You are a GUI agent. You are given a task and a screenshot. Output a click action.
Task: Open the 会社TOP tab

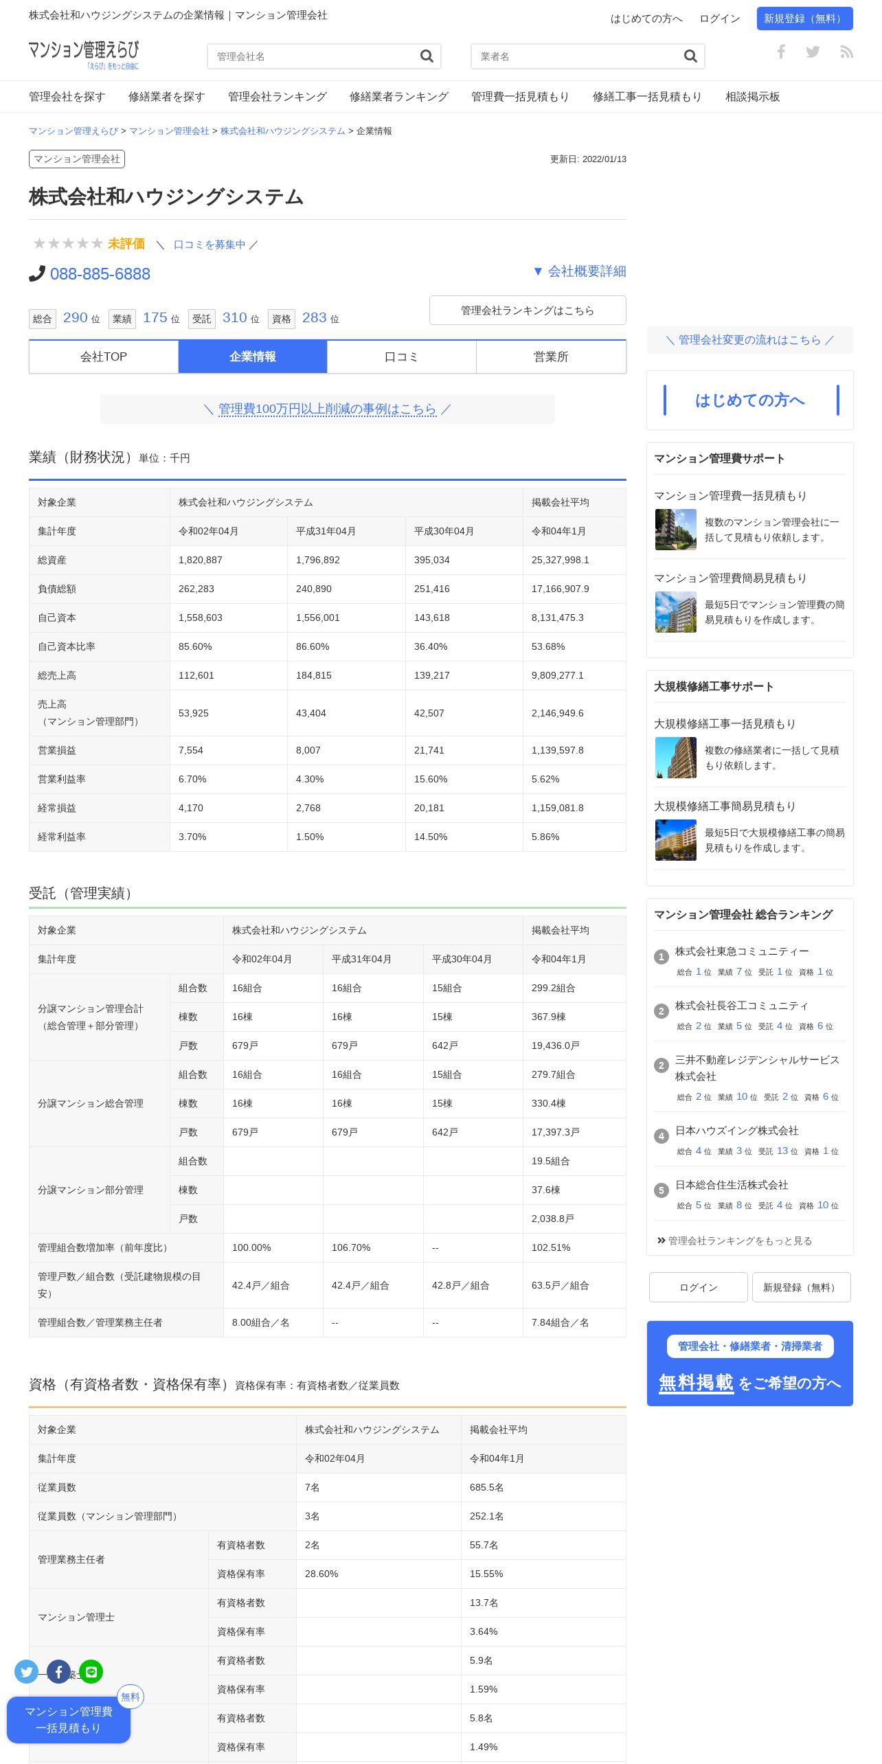104,357
